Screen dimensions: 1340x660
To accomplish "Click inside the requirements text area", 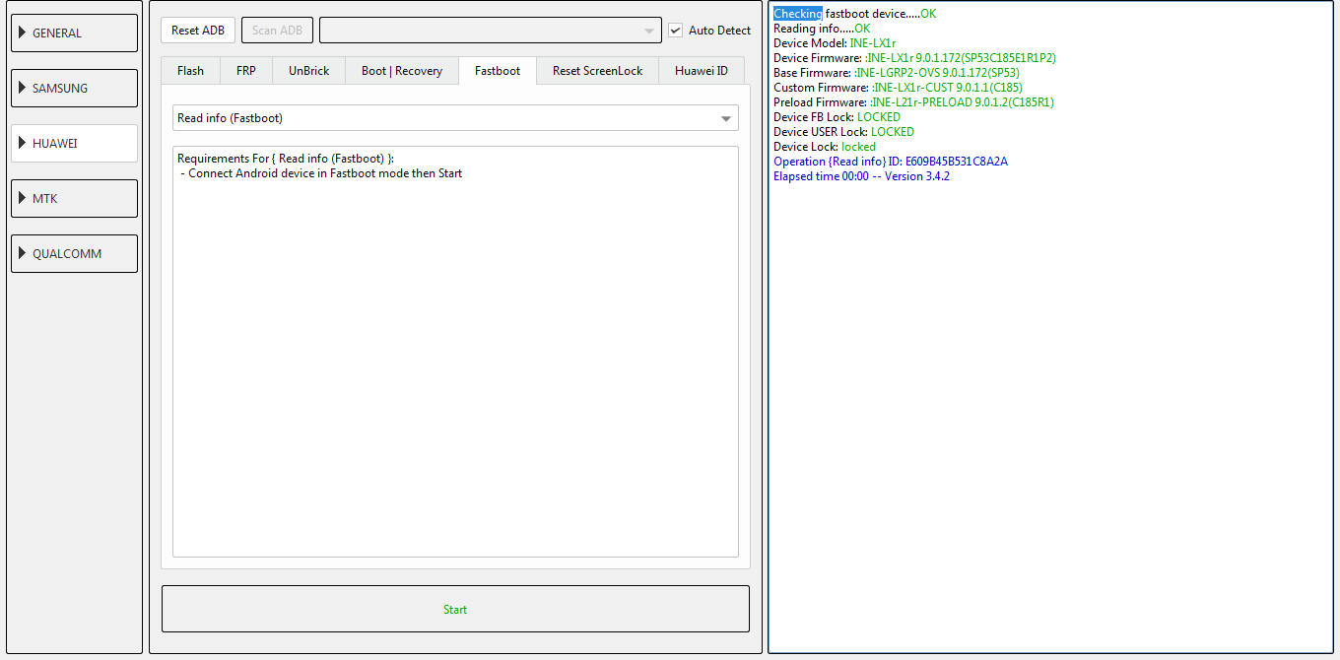I will [454, 355].
